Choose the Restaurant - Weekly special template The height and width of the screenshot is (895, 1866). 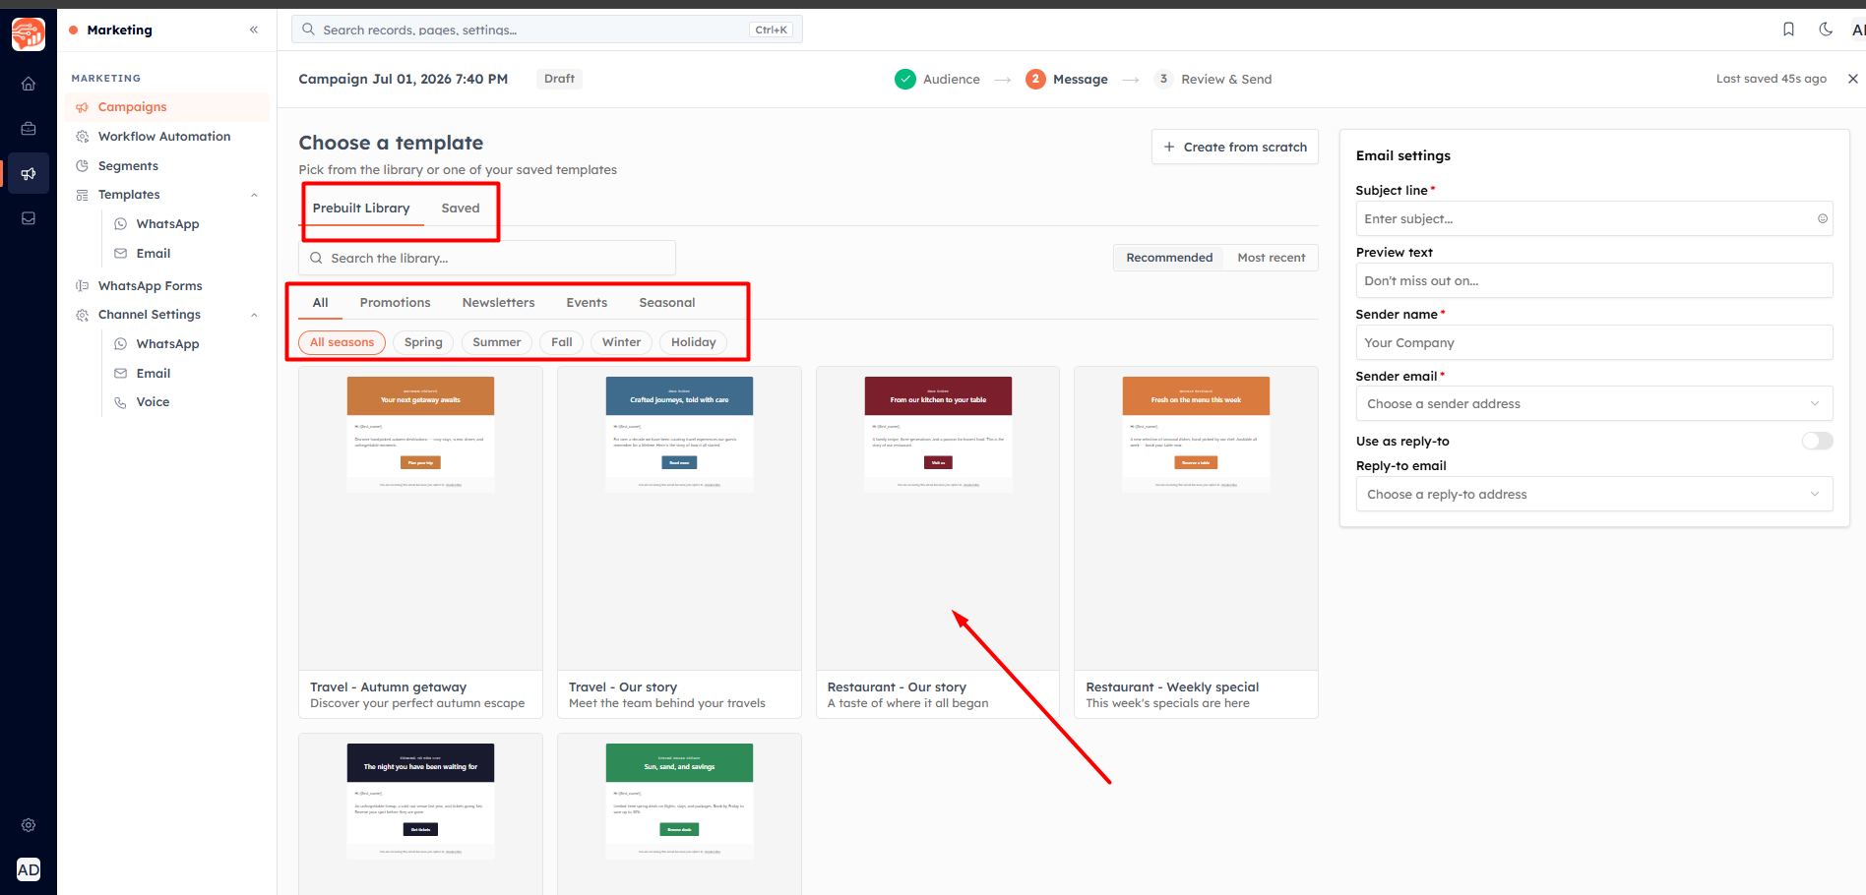point(1196,543)
